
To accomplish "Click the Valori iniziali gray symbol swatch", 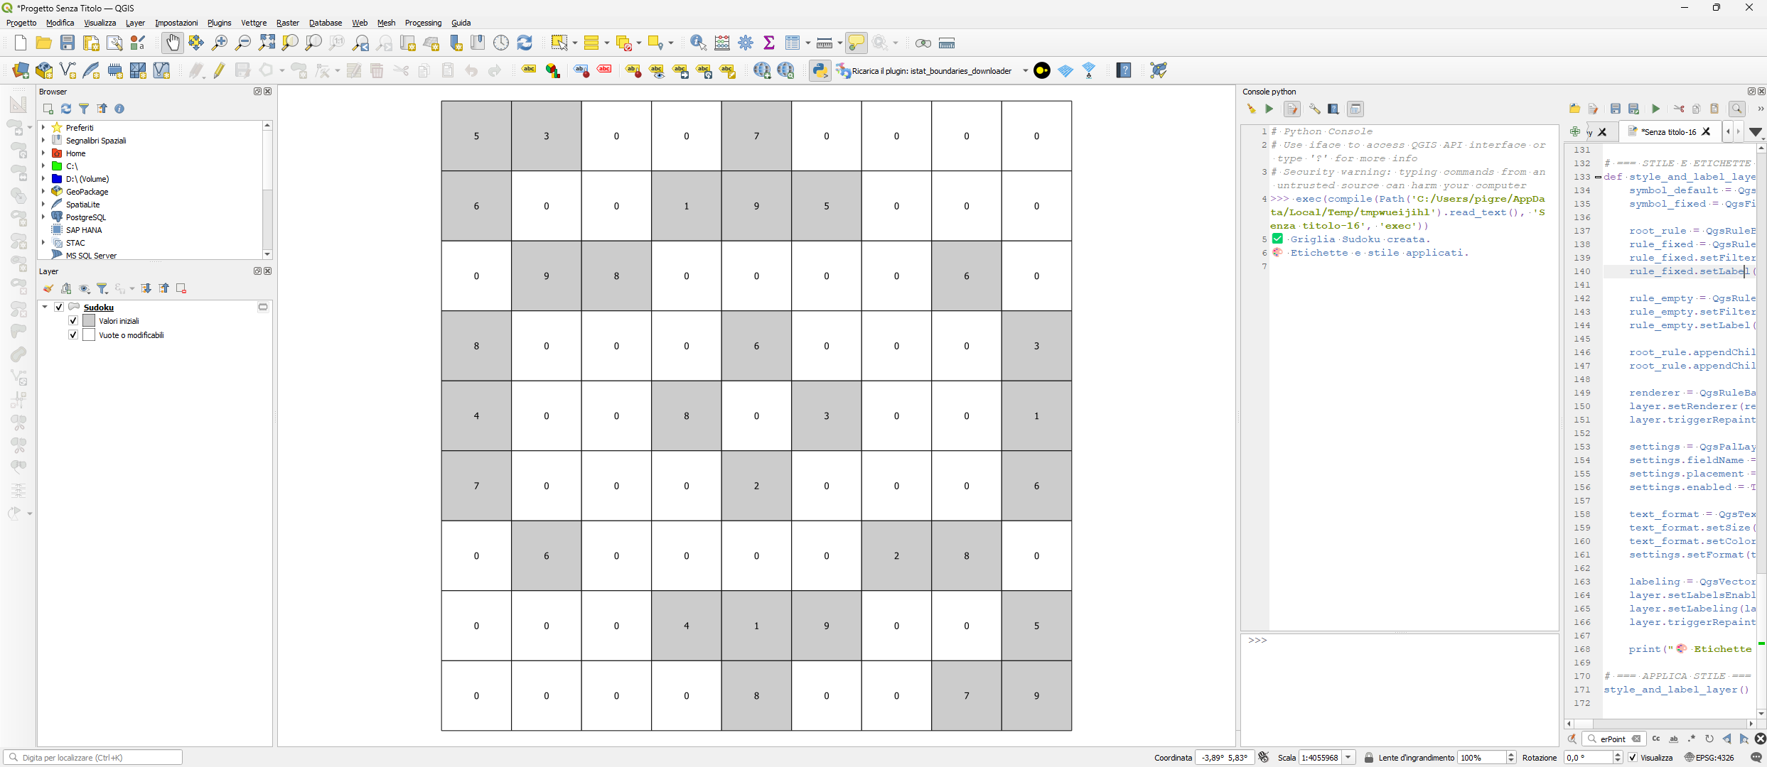I will tap(89, 320).
